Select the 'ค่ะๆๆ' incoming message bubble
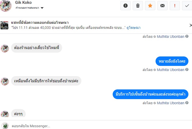Viewport: 192px width, 129px height. (x=18, y=114)
